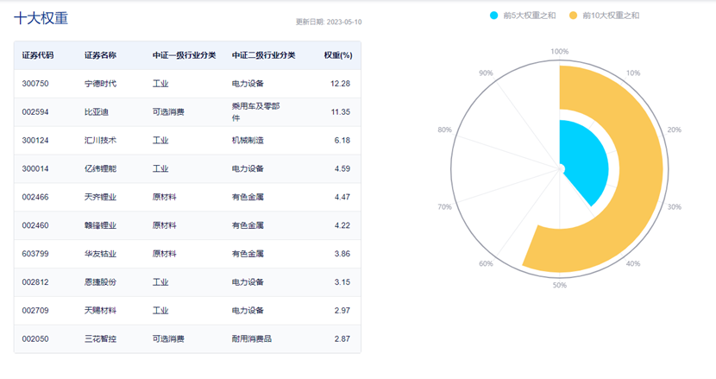Click weight value 3.86
This screenshot has width=716, height=379.
click(x=342, y=254)
